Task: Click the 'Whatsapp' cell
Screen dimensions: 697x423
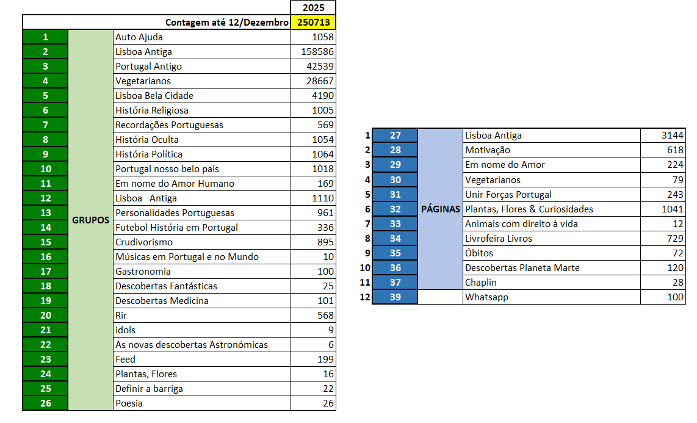Action: coord(551,297)
